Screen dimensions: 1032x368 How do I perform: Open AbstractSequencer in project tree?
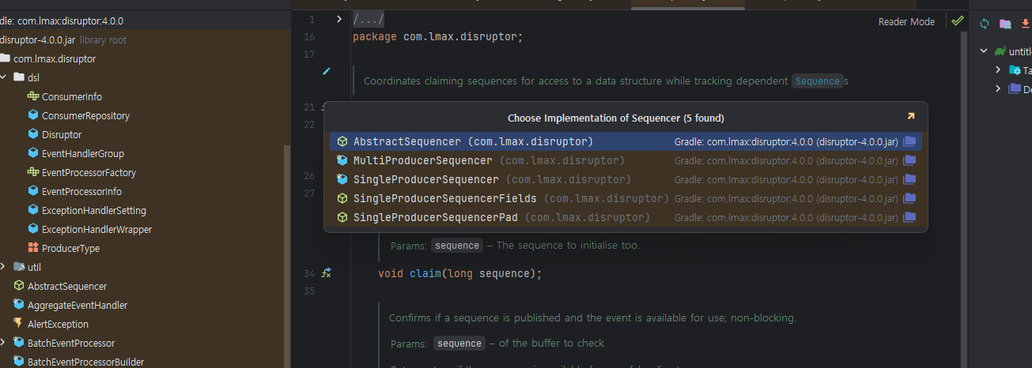[x=67, y=286]
